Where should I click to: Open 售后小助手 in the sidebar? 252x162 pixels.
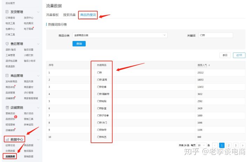click(x=29, y=61)
